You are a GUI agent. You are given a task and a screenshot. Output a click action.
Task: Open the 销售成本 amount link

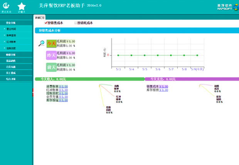[163, 86]
